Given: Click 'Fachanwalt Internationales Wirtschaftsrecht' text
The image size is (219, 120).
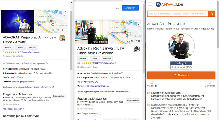Looking at the screenshot, I should point(177,99).
